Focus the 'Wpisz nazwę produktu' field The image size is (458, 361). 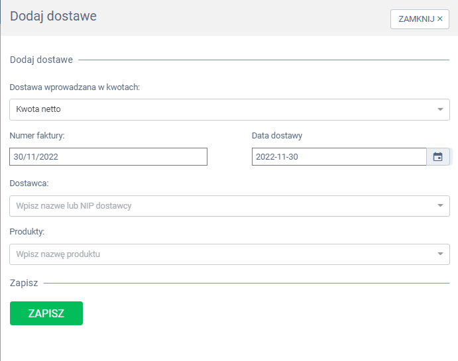[x=219, y=254]
